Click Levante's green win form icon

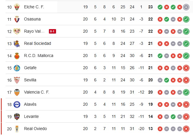tap(173, 116)
